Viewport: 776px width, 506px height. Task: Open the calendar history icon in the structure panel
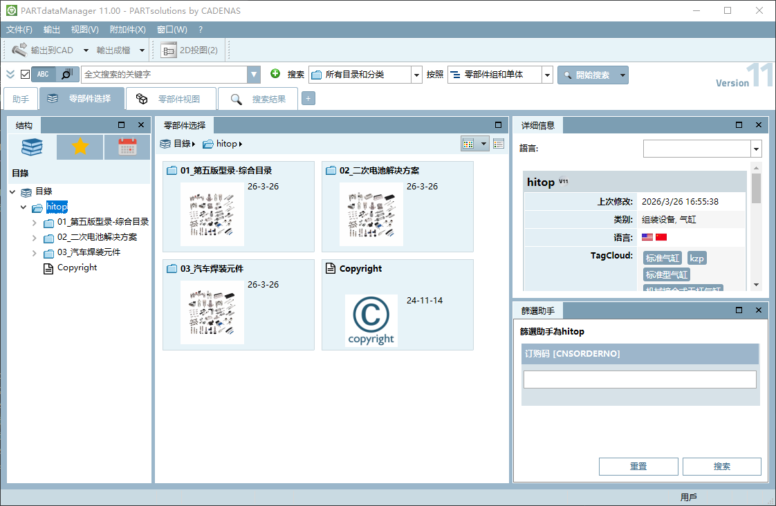pos(127,147)
